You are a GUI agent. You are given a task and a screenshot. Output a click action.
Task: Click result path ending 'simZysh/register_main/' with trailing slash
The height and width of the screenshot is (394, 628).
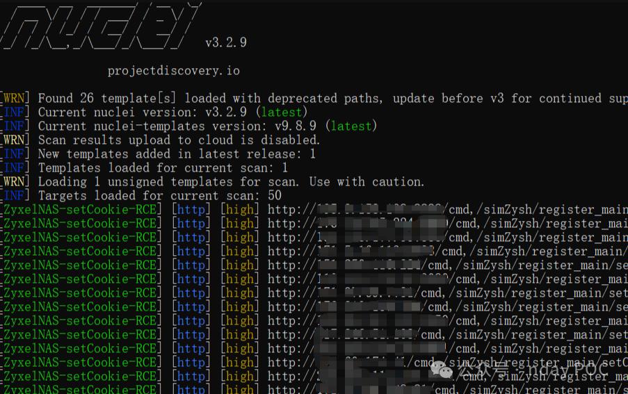pyautogui.click(x=448, y=251)
